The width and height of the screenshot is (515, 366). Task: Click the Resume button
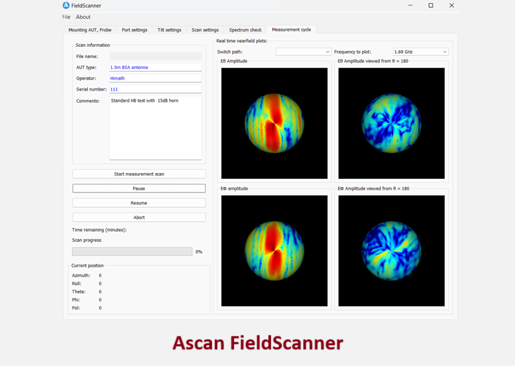coord(139,203)
